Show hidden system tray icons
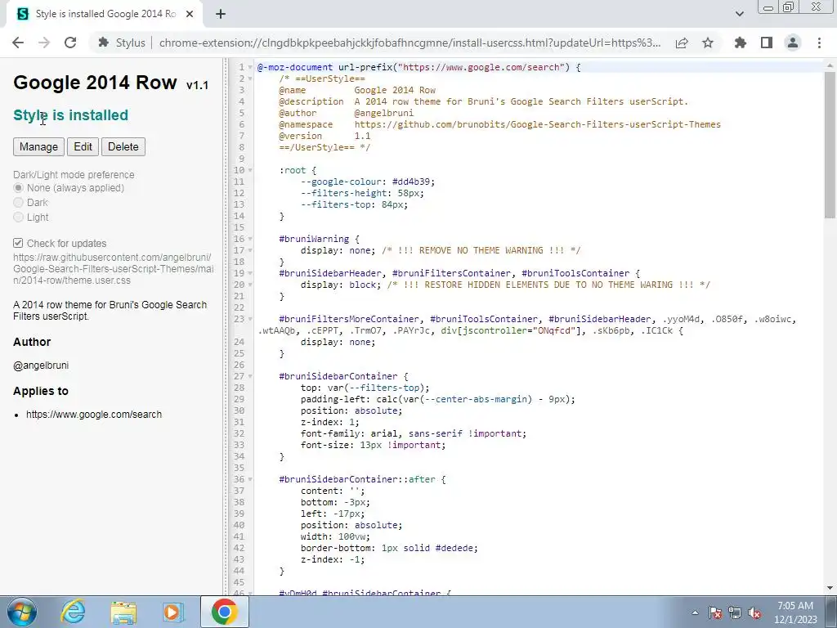The image size is (837, 628). pos(695,612)
